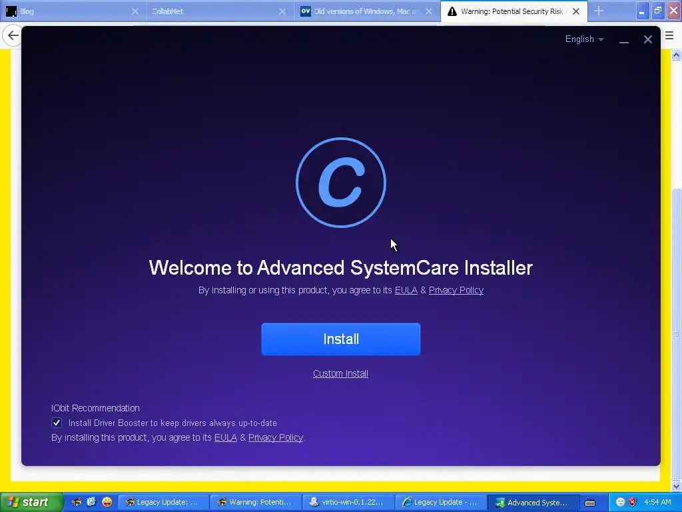Switch to Legacy Update IE taskbar button
This screenshot has height=512, width=682.
click(x=440, y=502)
